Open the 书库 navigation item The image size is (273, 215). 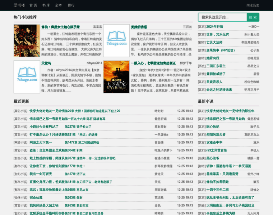tap(46, 5)
